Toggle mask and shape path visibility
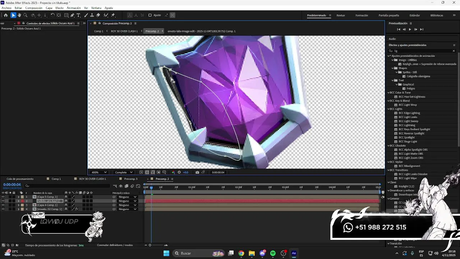The width and height of the screenshot is (460, 259). (153, 172)
